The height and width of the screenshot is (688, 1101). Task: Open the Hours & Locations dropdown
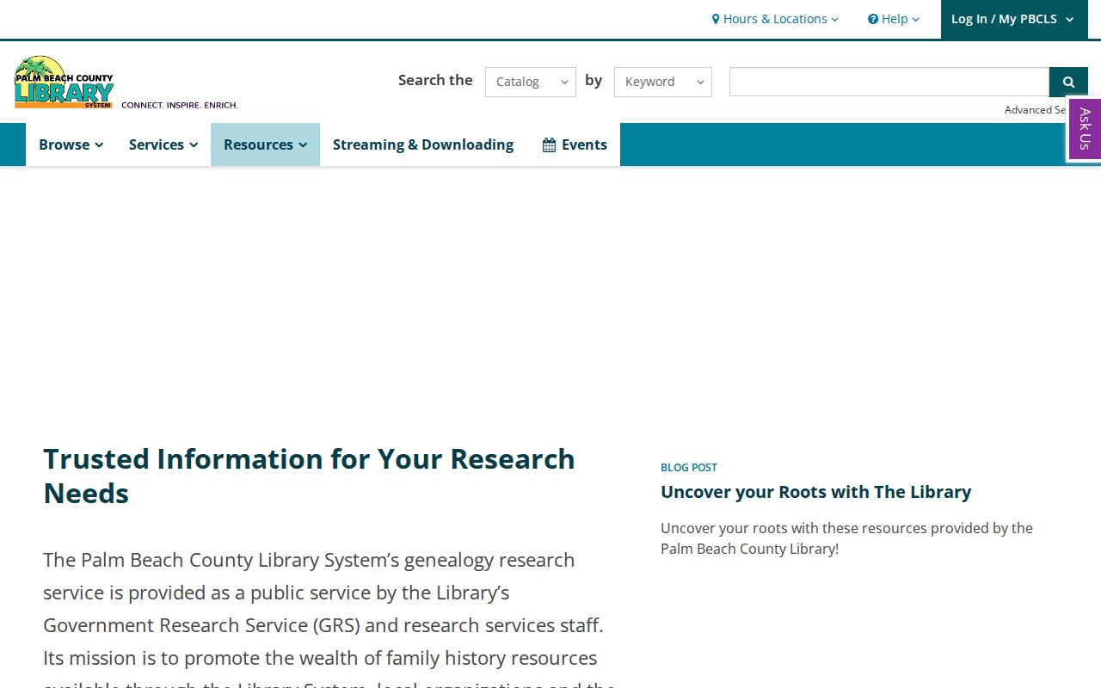pyautogui.click(x=775, y=19)
